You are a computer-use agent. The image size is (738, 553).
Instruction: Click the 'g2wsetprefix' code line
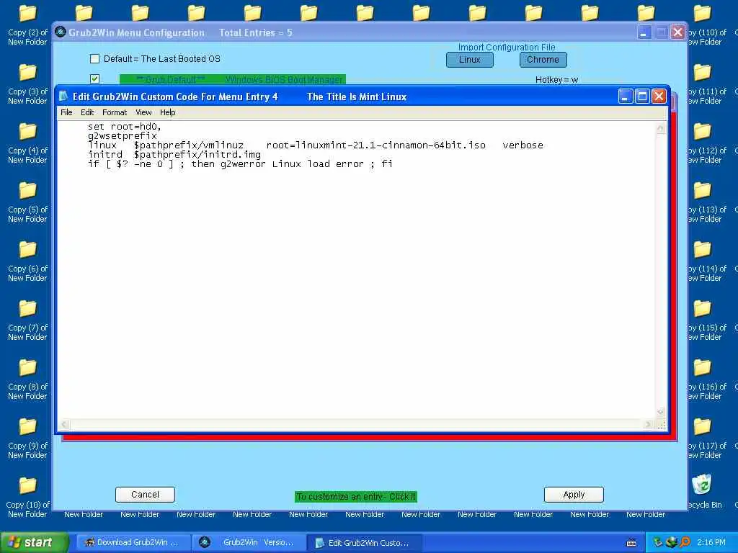[x=123, y=136]
